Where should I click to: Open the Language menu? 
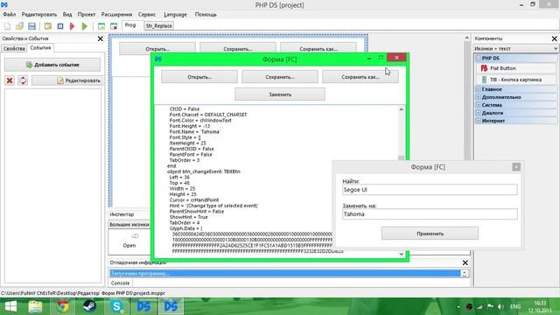point(175,15)
